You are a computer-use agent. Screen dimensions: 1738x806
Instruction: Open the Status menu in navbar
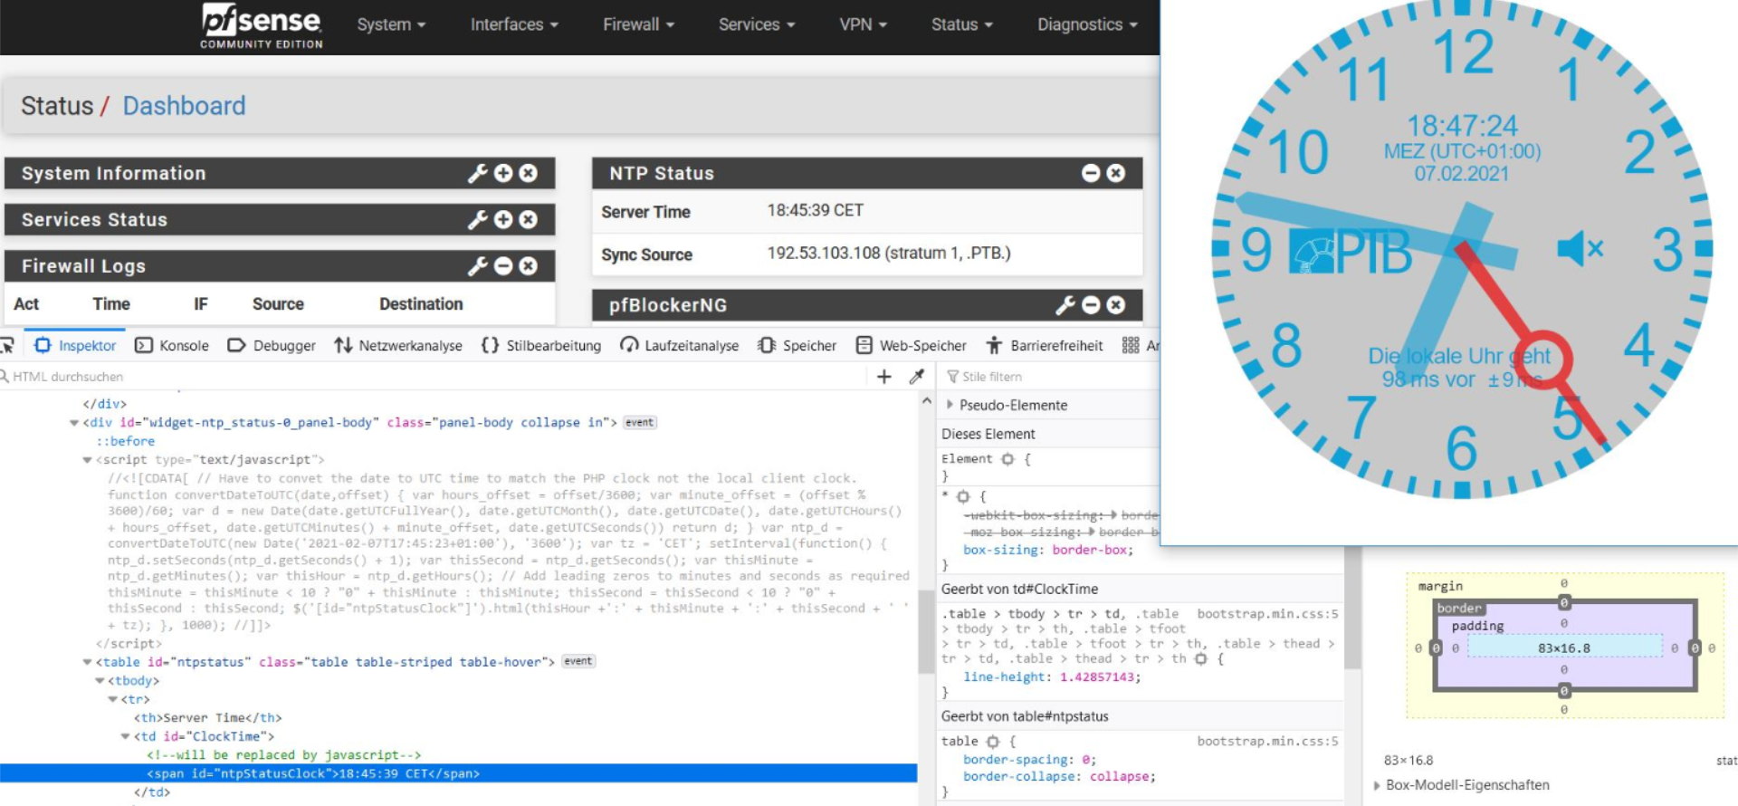click(962, 24)
